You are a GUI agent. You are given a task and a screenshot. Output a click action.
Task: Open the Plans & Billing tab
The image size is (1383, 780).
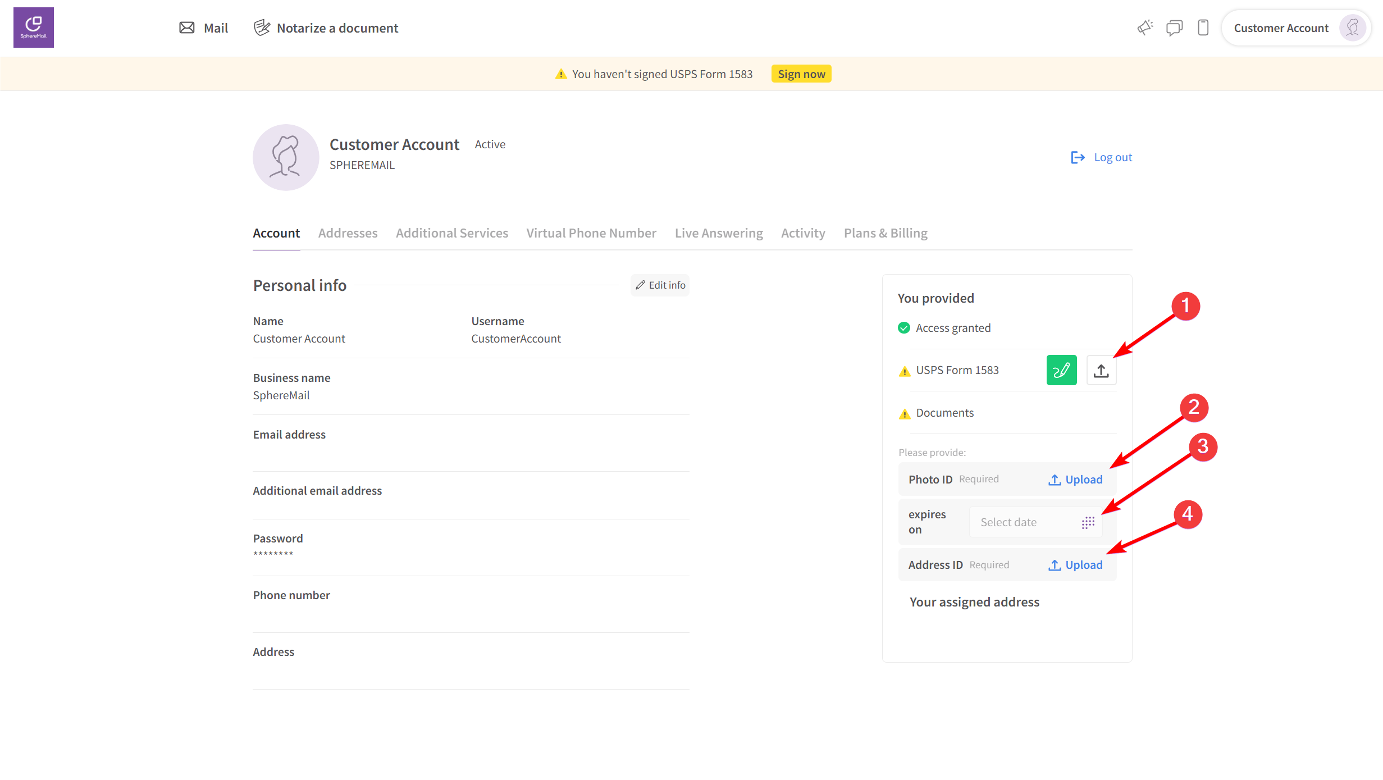click(x=885, y=233)
